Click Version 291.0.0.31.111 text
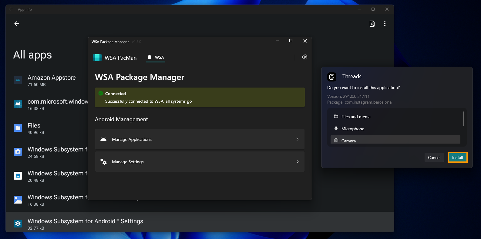Viewport: 481px width, 239px height. point(348,96)
